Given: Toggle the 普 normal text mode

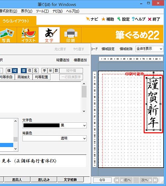Looking at the screenshot, I should point(24,71).
